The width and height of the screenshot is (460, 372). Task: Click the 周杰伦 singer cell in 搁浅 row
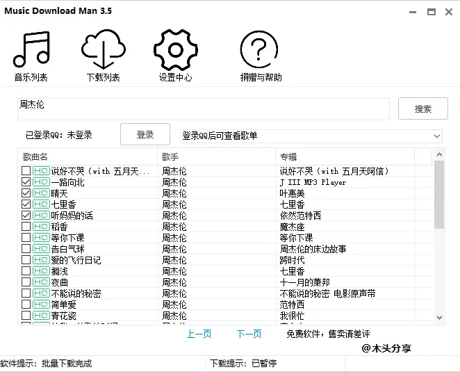pyautogui.click(x=174, y=271)
